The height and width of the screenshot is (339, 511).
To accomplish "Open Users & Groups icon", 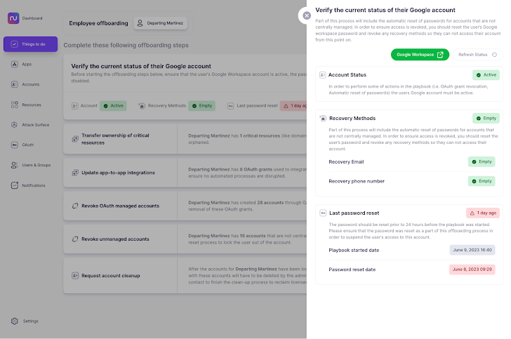I will (15, 165).
